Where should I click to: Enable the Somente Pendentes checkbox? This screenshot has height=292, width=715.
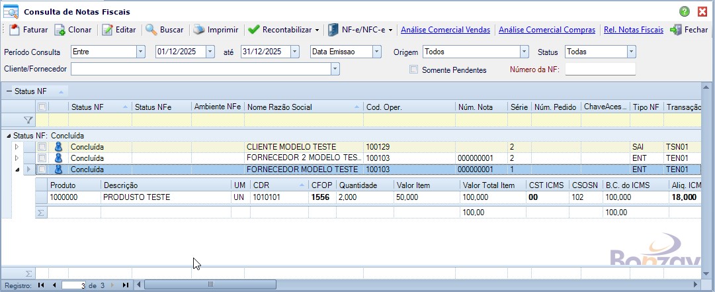point(413,70)
